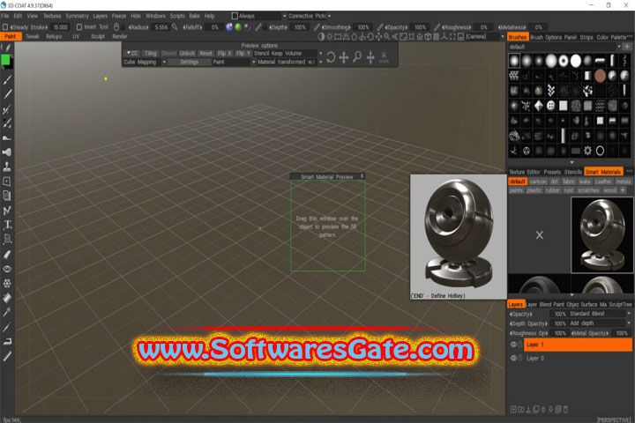Add new smart materials folder with plus
The width and height of the screenshot is (635, 423).
pyautogui.click(x=623, y=190)
